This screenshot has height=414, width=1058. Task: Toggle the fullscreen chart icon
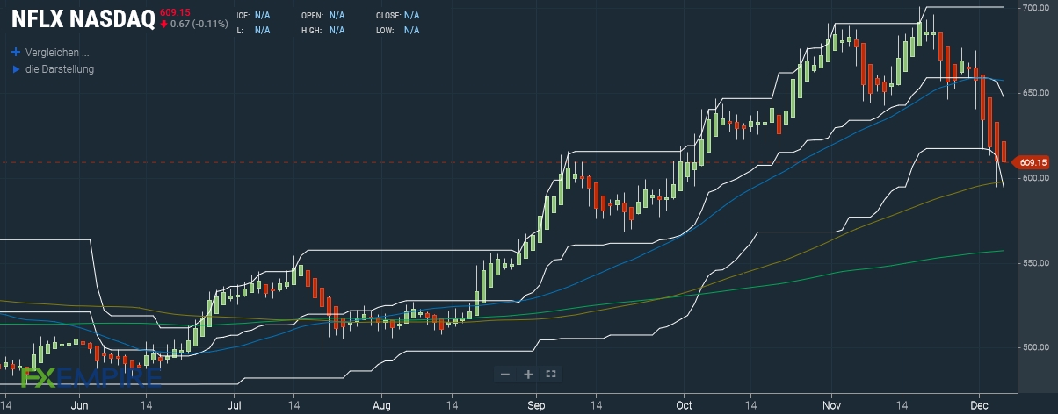coord(551,375)
